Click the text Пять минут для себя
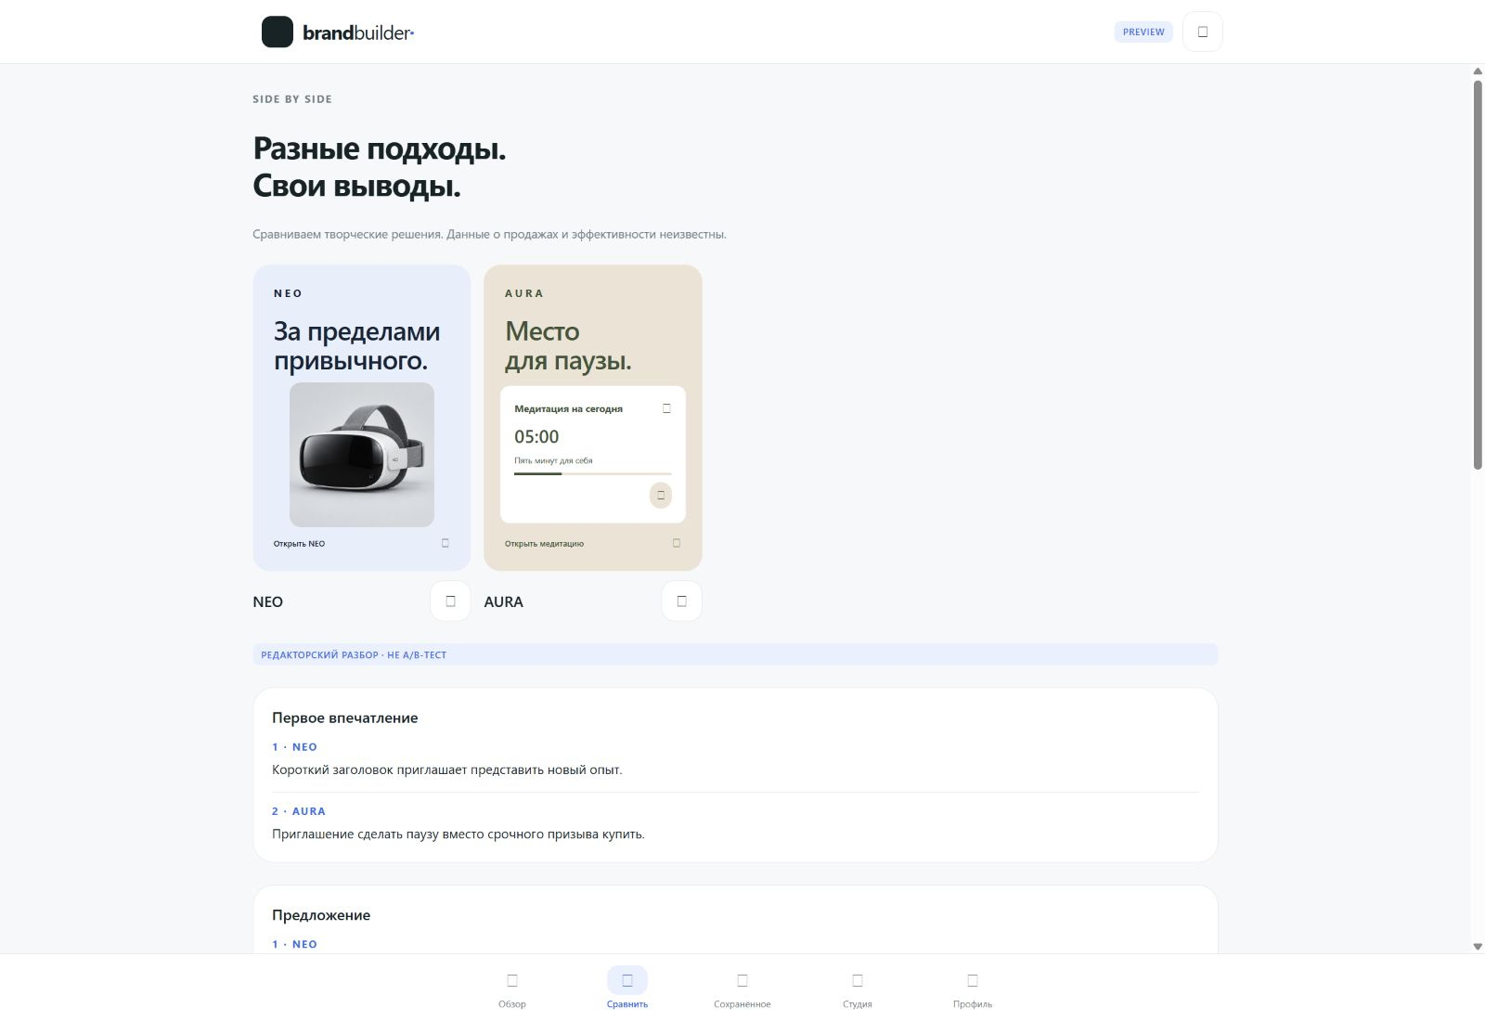1485x1021 pixels. (x=553, y=460)
